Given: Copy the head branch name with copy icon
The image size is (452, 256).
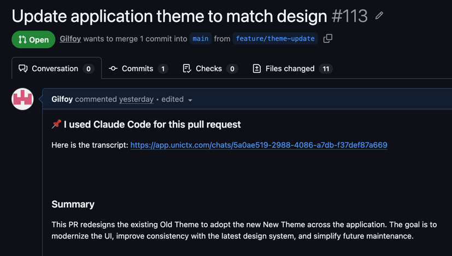Looking at the screenshot, I should point(328,38).
